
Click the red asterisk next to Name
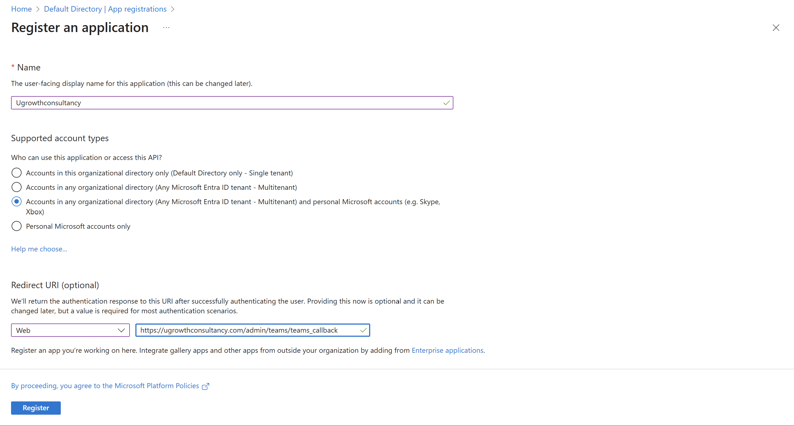[x=13, y=67]
